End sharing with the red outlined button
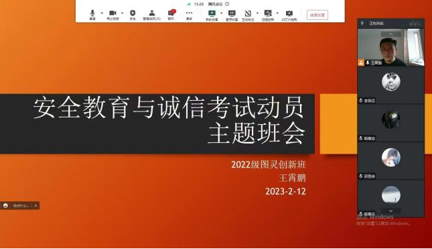432x249 pixels. click(x=317, y=15)
